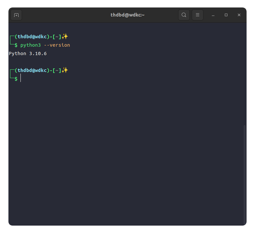Open a new terminal tab
The image size is (255, 235).
pos(16,15)
